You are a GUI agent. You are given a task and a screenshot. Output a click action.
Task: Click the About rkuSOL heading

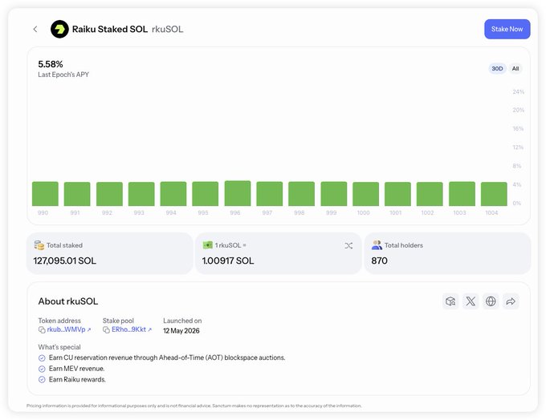coord(68,301)
